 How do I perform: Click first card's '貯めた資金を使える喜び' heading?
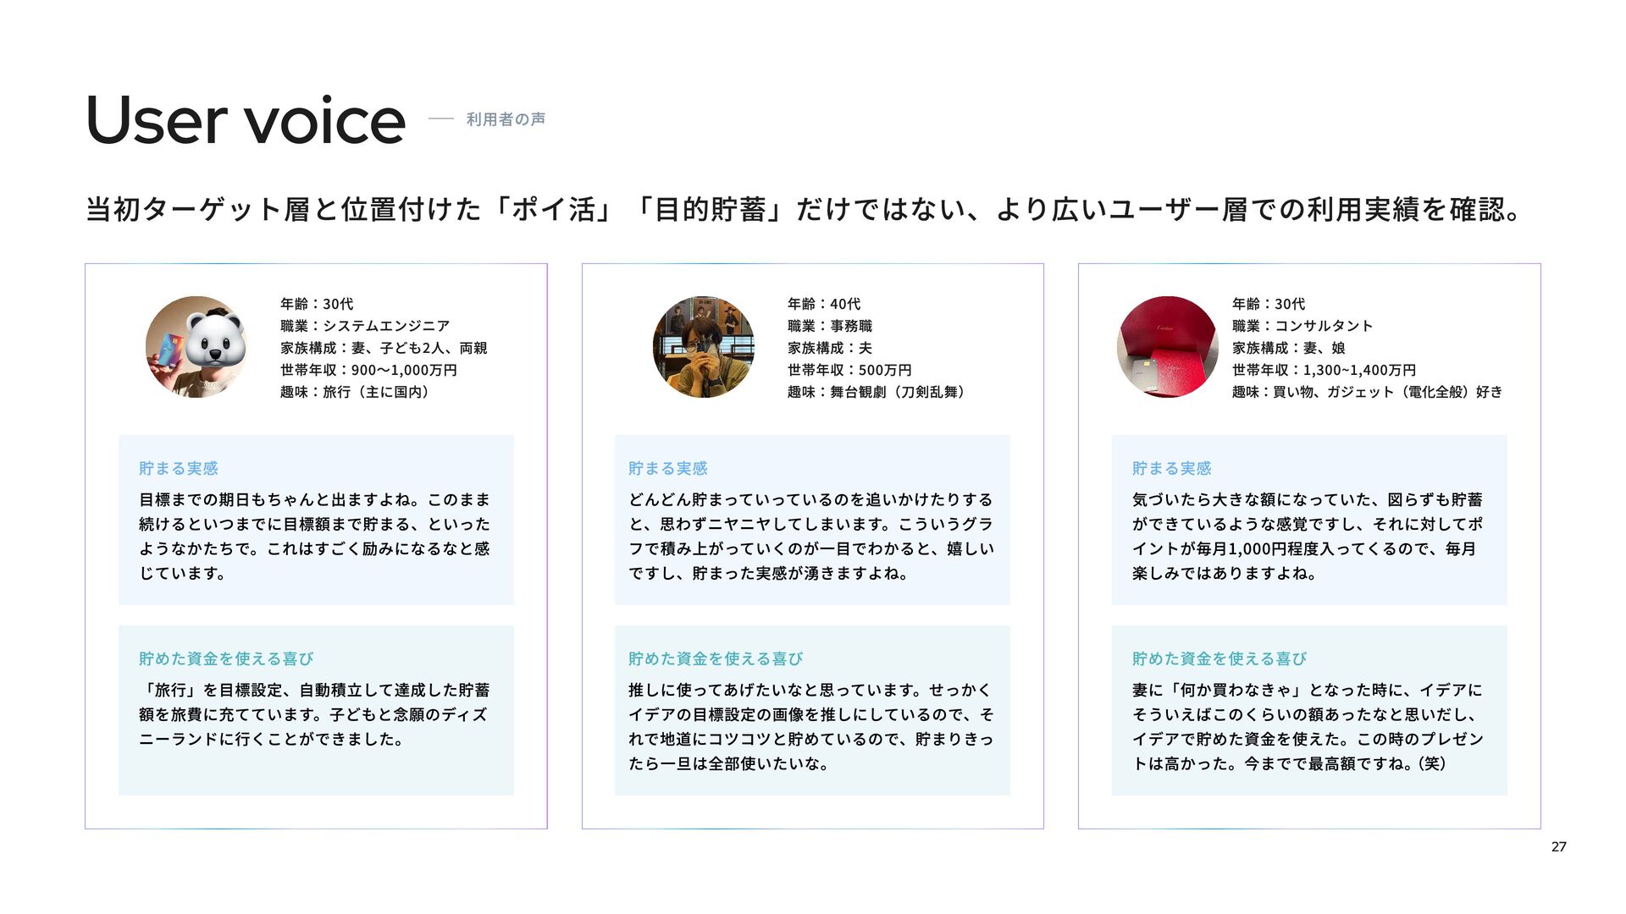[226, 658]
